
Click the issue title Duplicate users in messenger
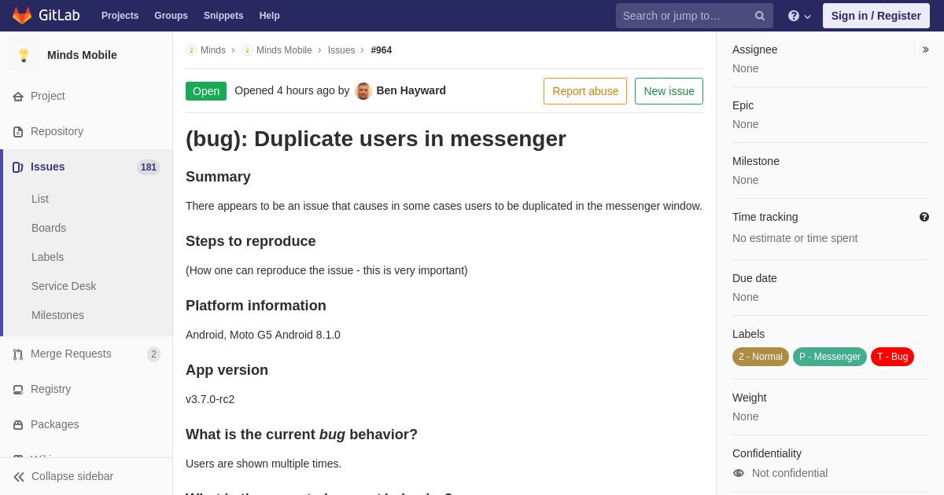(x=376, y=139)
